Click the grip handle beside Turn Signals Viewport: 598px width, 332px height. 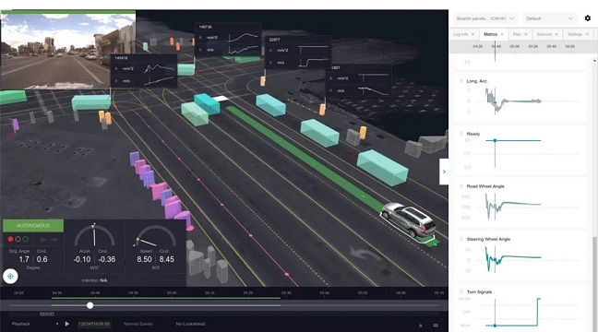pyautogui.click(x=460, y=291)
